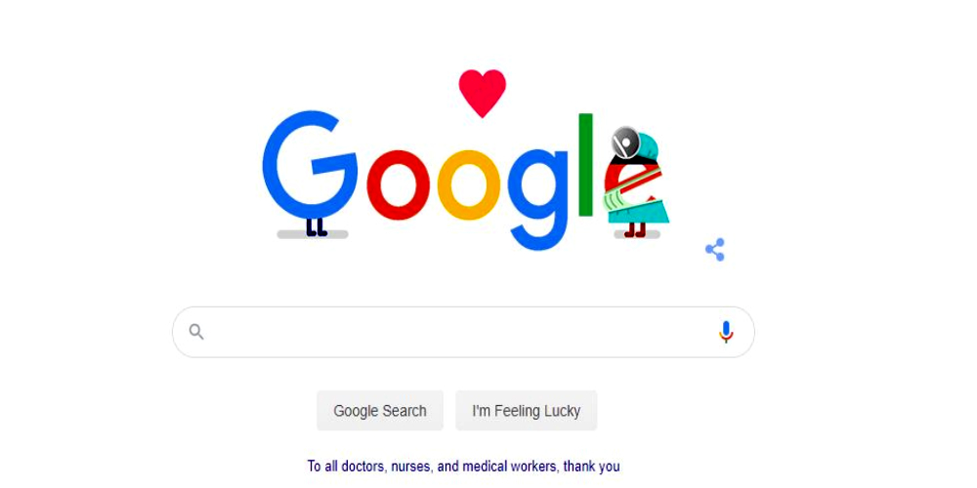
Task: Focus the Google search text field
Action: (463, 332)
